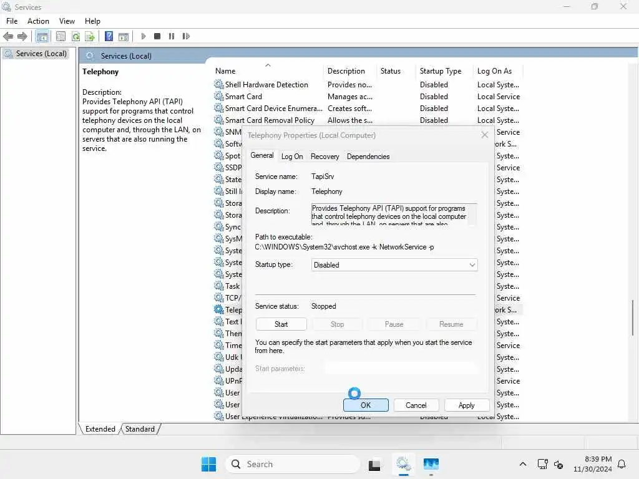Viewport: 639px width, 479px height.
Task: Click the vertical scrollbar of services list
Action: [x=633, y=317]
